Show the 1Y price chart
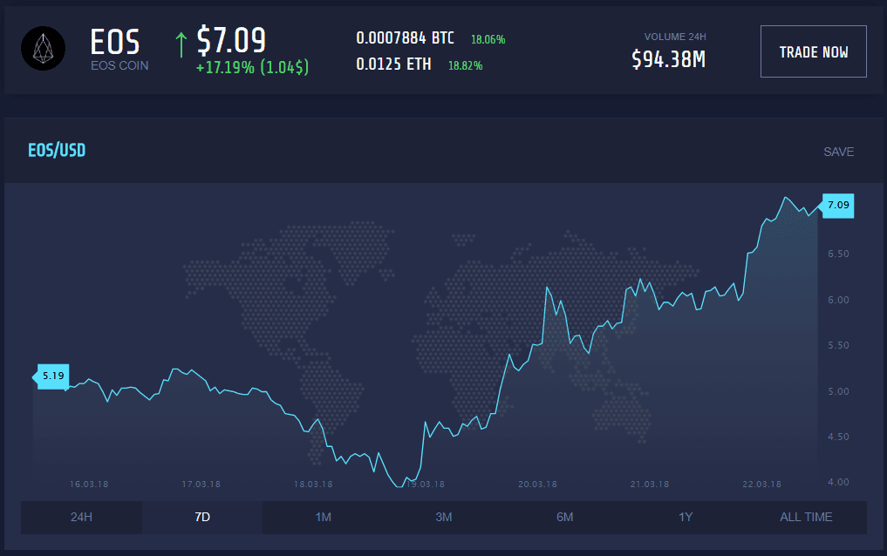This screenshot has height=556, width=887. (x=686, y=517)
